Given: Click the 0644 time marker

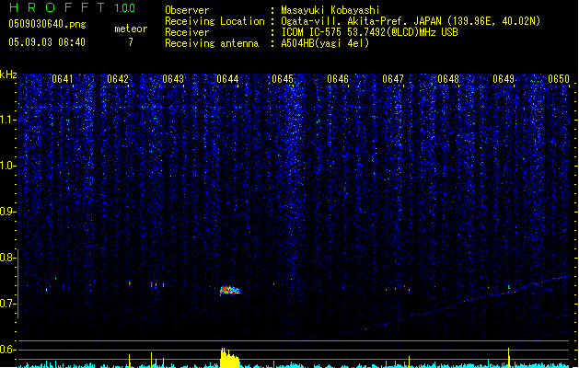Looking at the screenshot, I should (x=227, y=79).
